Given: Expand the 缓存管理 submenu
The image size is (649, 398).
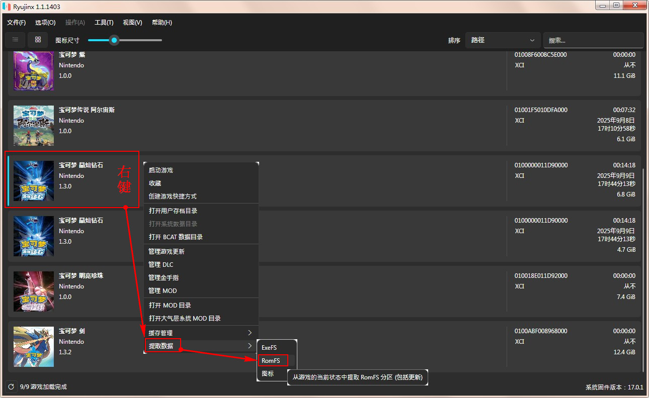Looking at the screenshot, I should 201,333.
